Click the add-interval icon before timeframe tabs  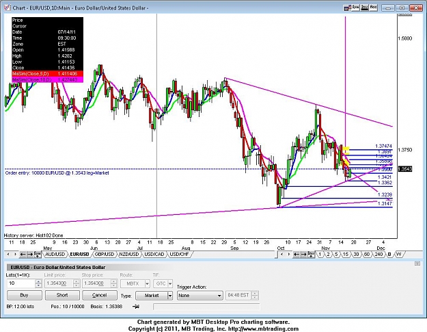point(311,255)
